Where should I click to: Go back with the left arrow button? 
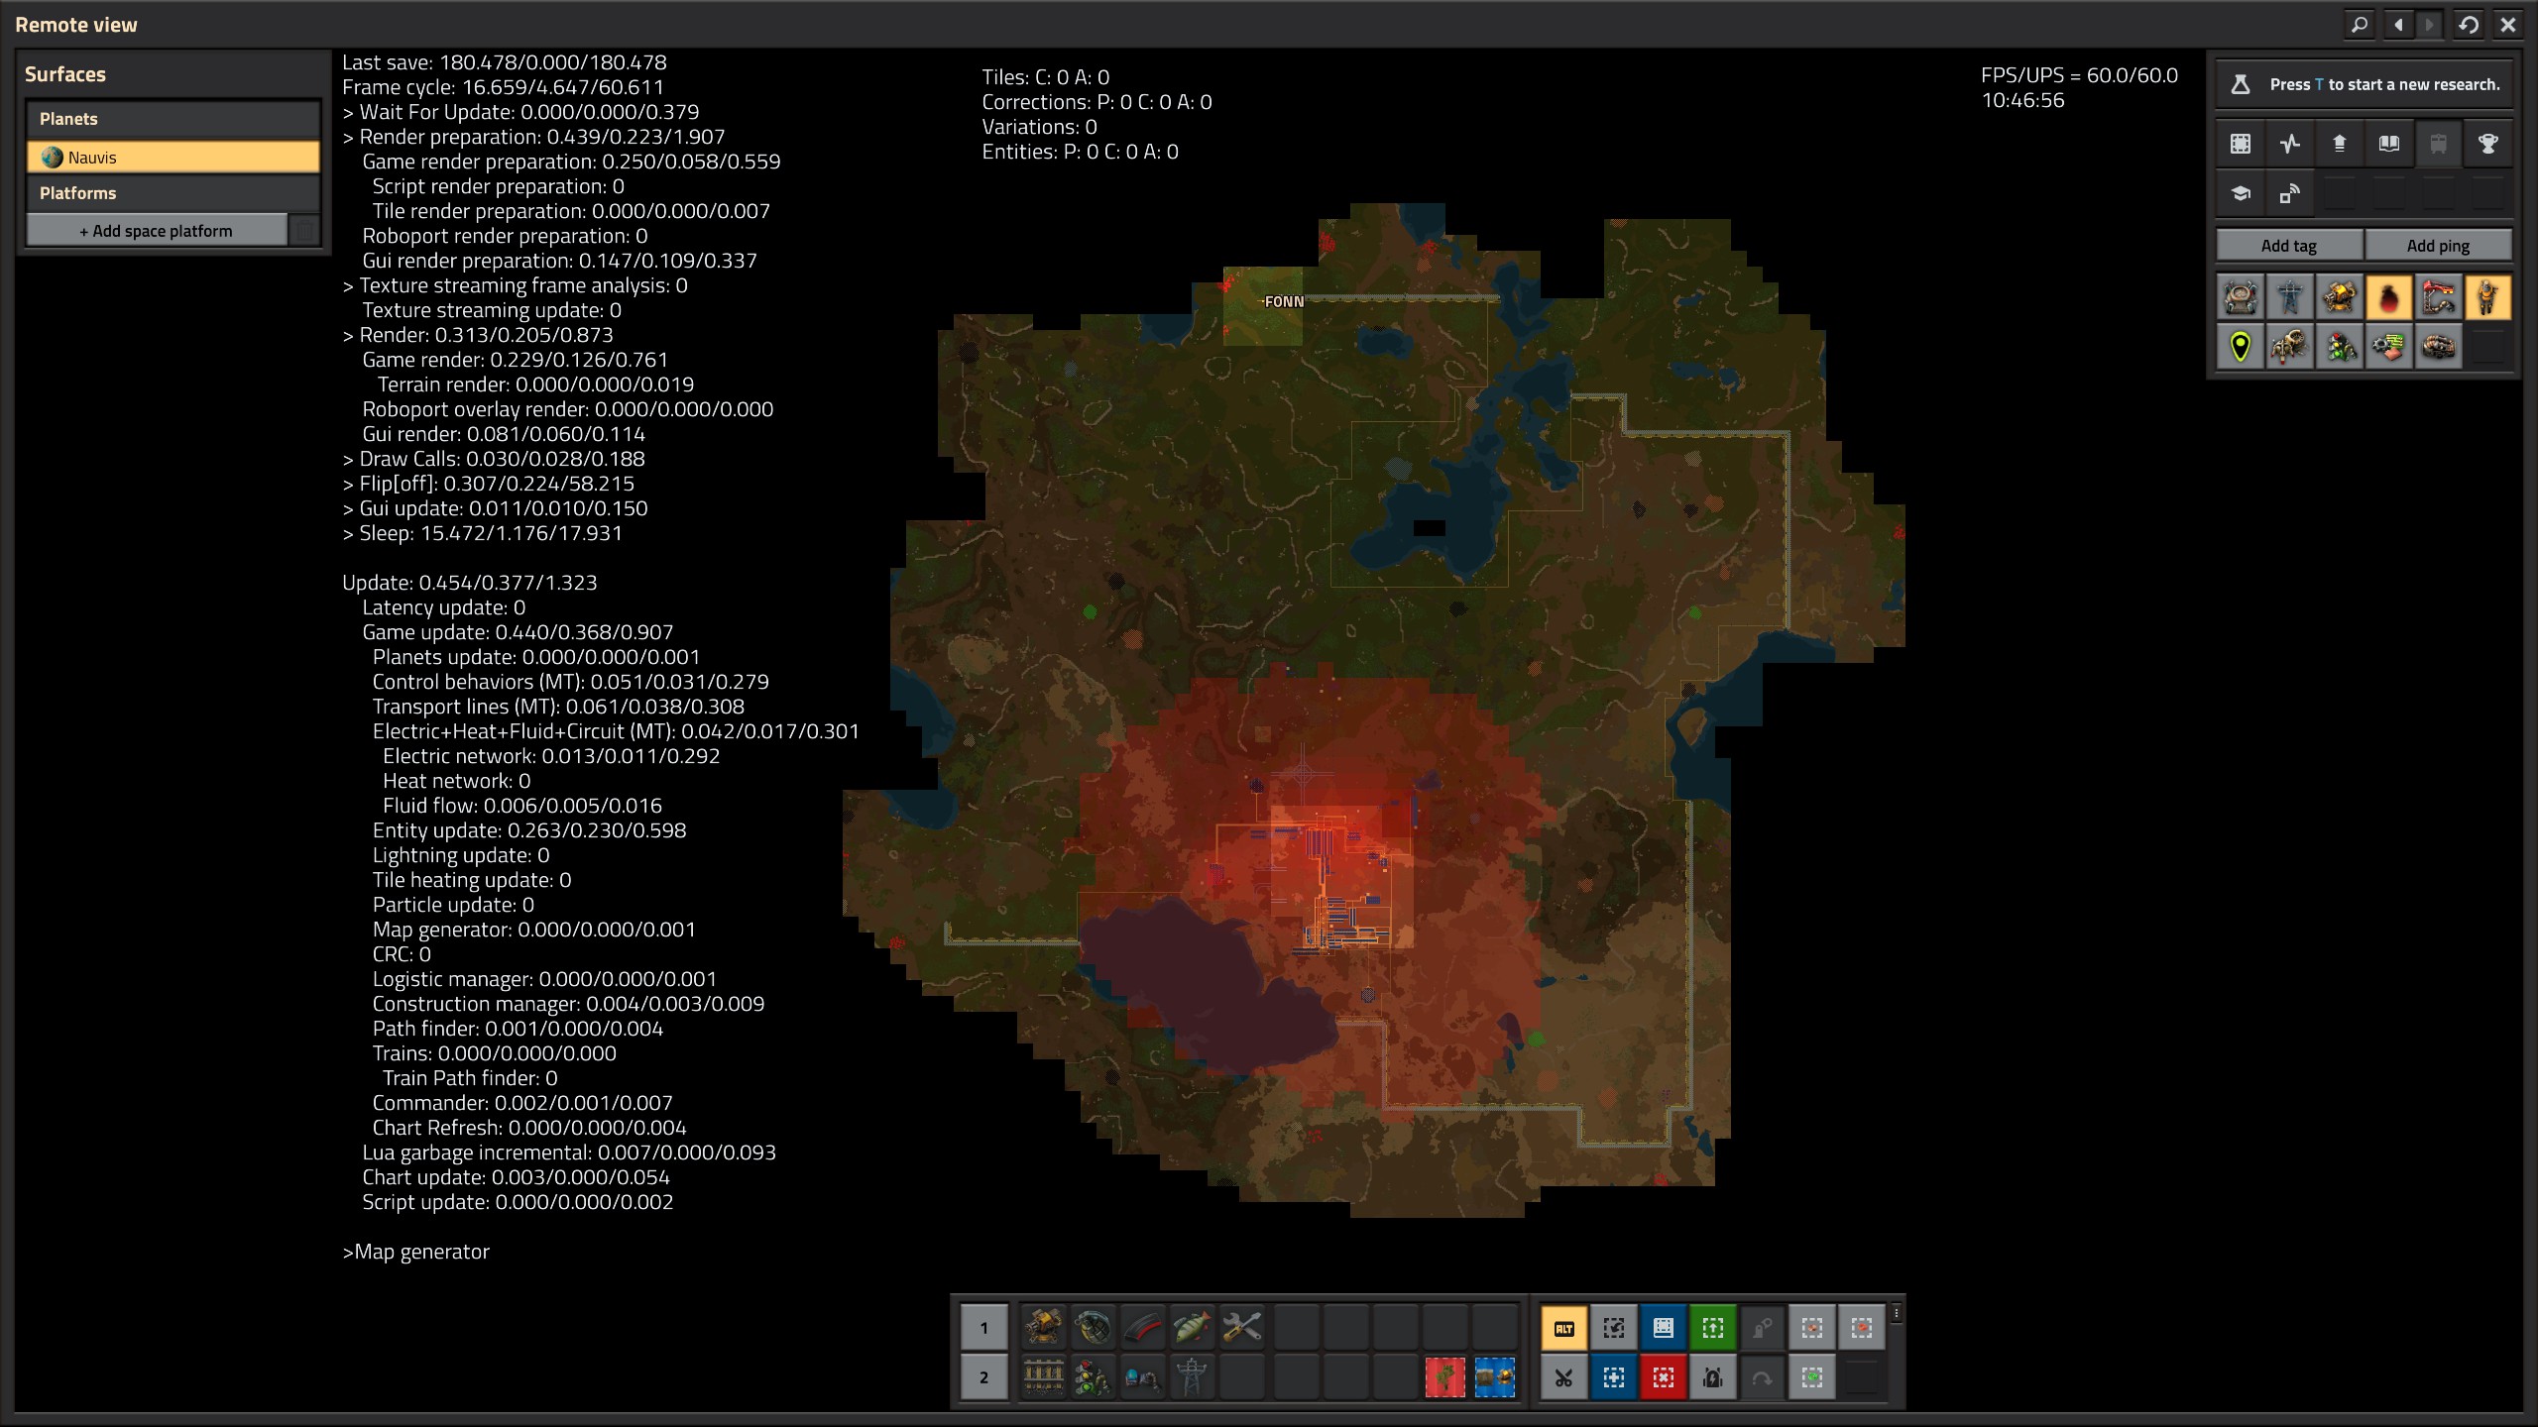(x=2398, y=24)
